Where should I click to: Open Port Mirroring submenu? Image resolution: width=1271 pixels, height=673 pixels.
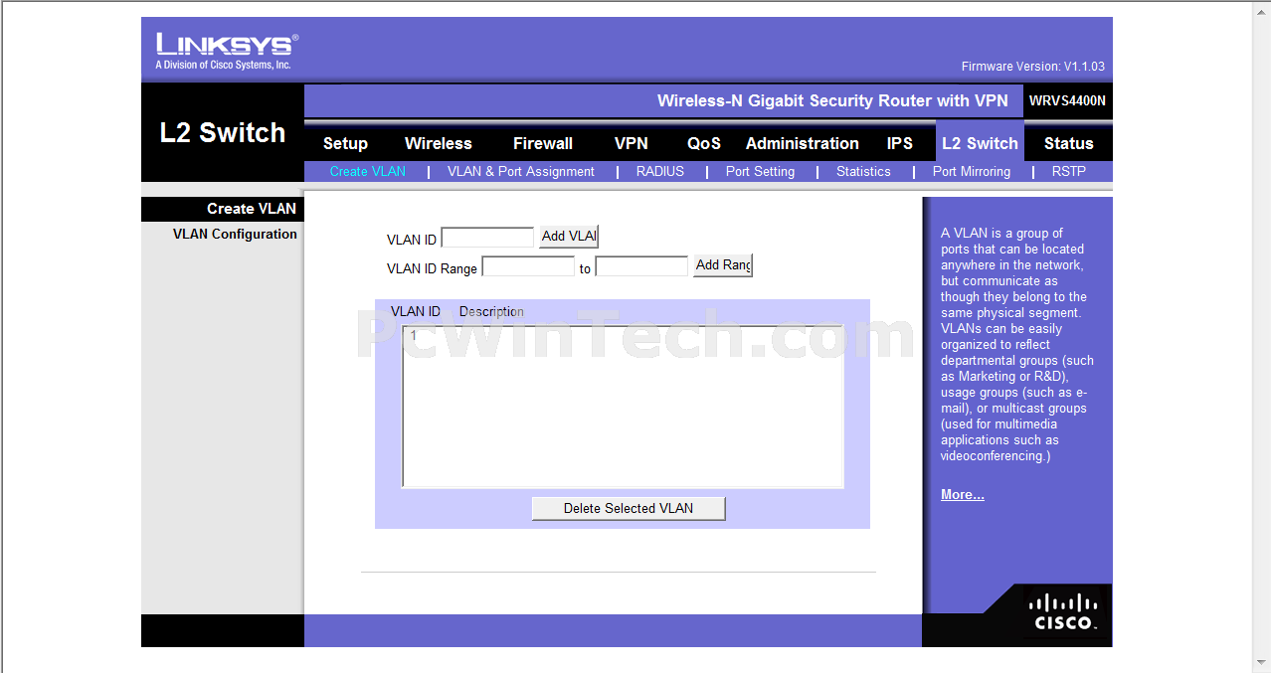click(972, 171)
